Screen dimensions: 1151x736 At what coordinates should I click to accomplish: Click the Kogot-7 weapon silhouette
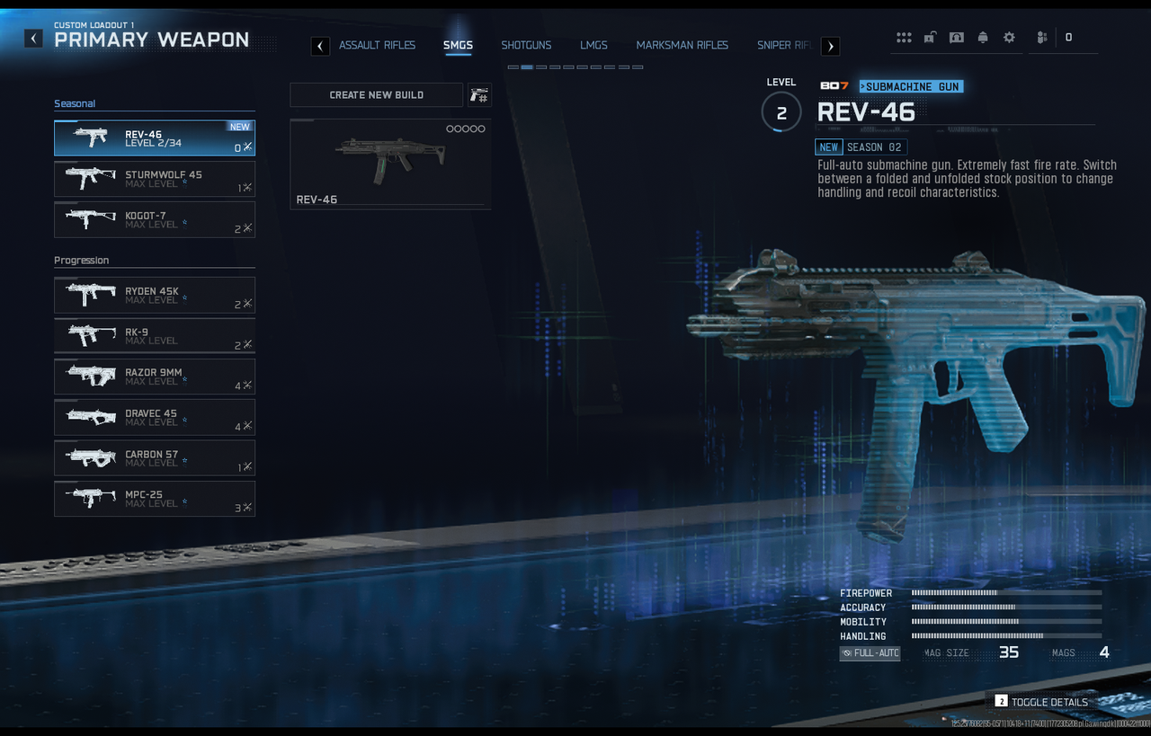click(x=90, y=218)
